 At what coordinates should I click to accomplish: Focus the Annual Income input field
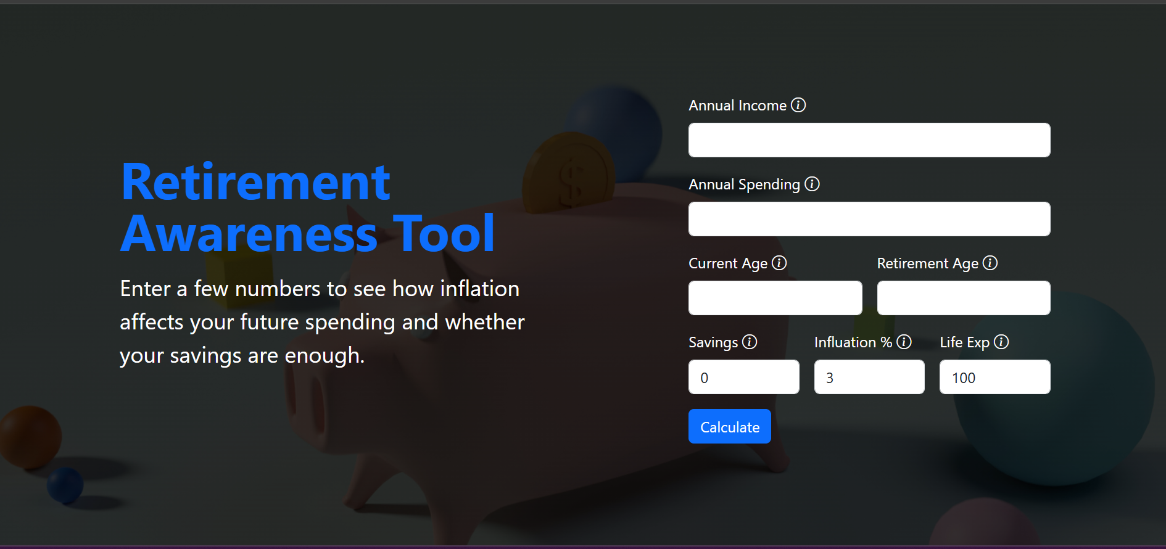(869, 140)
